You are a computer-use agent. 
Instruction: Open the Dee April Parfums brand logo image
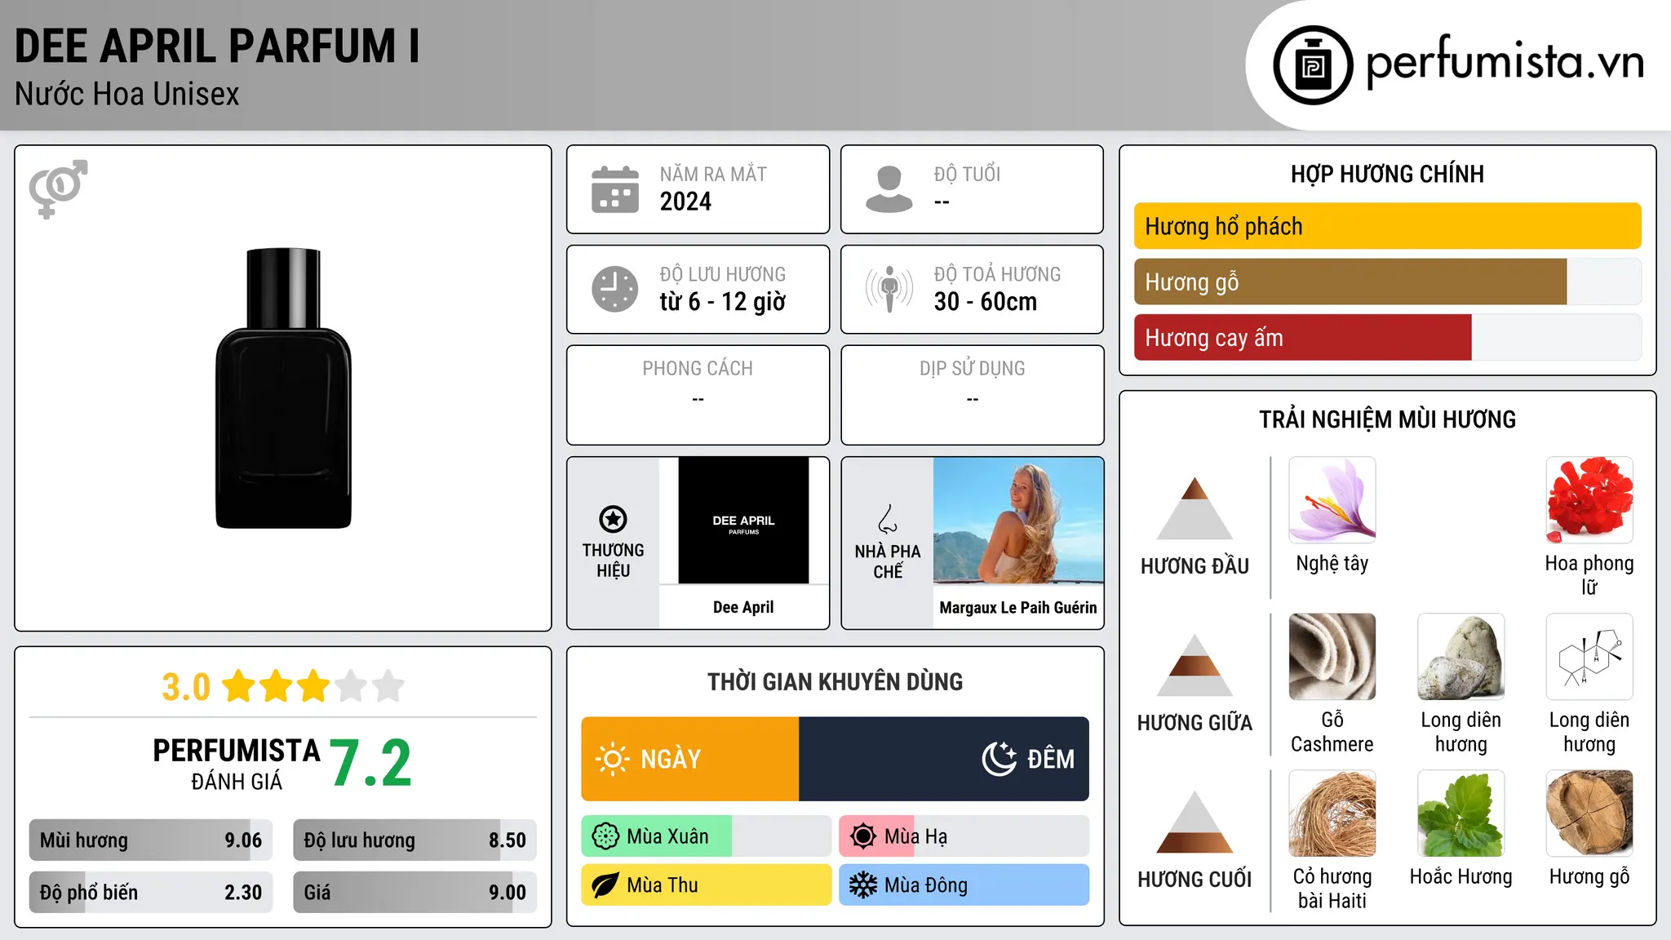pyautogui.click(x=743, y=521)
